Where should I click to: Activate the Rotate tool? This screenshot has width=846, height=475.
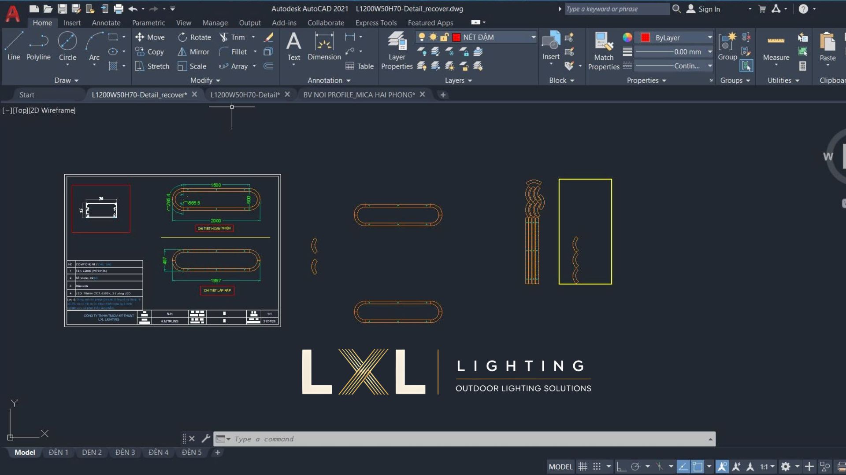(194, 37)
